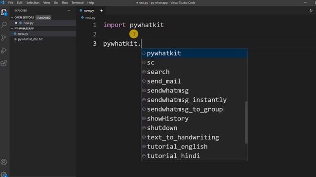
Task: Click the 1 UNSAVED badge
Action: (x=43, y=18)
